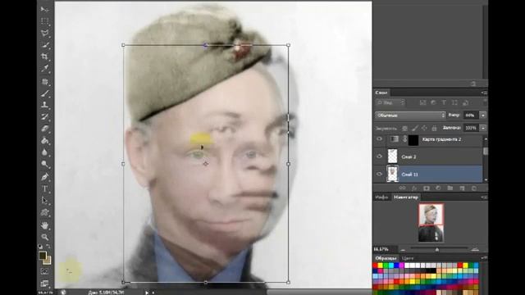Switch to the Образцы swatches tab
This screenshot has width=525, height=295.
coord(386,258)
